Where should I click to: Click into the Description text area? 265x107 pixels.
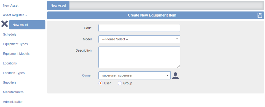pyautogui.click(x=139, y=57)
